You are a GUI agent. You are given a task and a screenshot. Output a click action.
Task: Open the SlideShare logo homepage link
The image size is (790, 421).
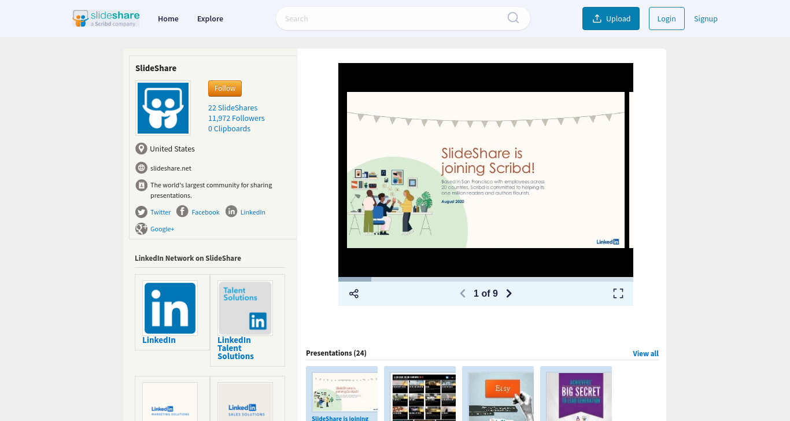106,19
